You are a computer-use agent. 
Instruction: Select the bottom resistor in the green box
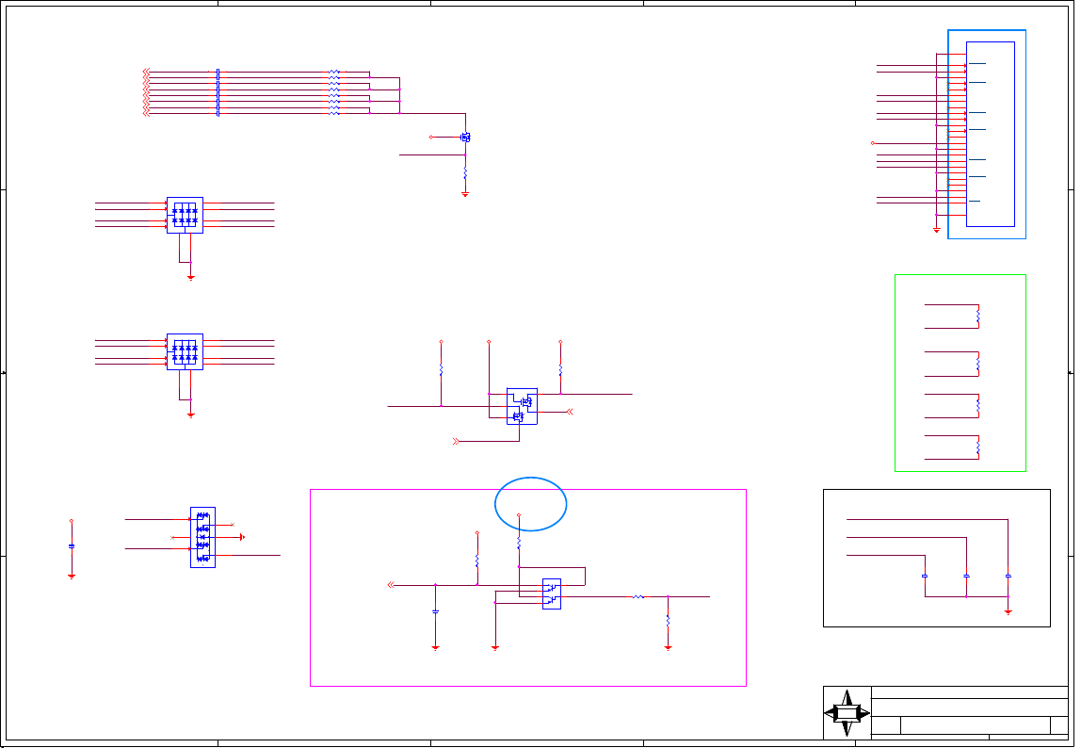(x=978, y=447)
